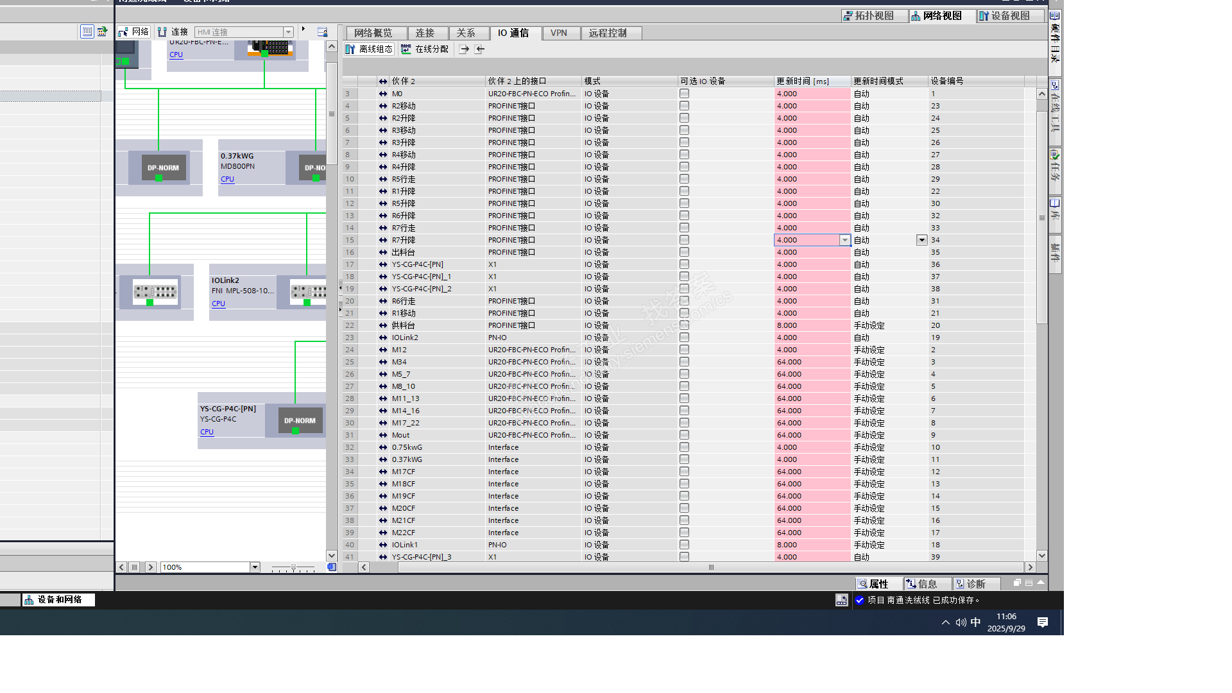Expand update time mode dropdown for R7升降
The image size is (1232, 693).
point(921,240)
